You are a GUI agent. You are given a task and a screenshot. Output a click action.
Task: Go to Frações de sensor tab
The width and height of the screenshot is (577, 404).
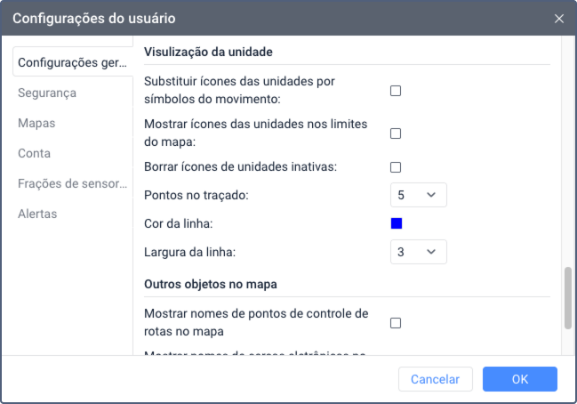[73, 183]
